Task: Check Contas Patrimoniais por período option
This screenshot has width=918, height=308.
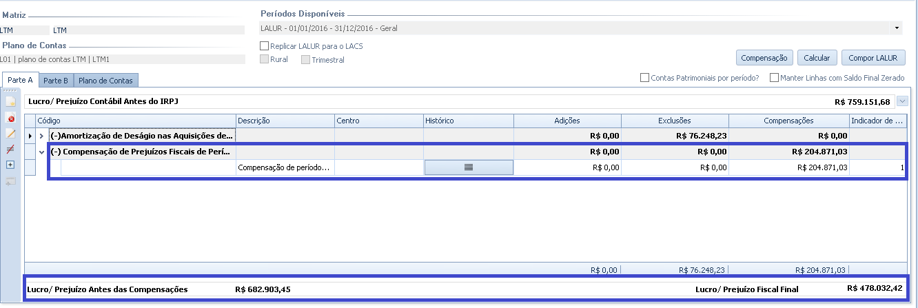Action: [x=644, y=78]
